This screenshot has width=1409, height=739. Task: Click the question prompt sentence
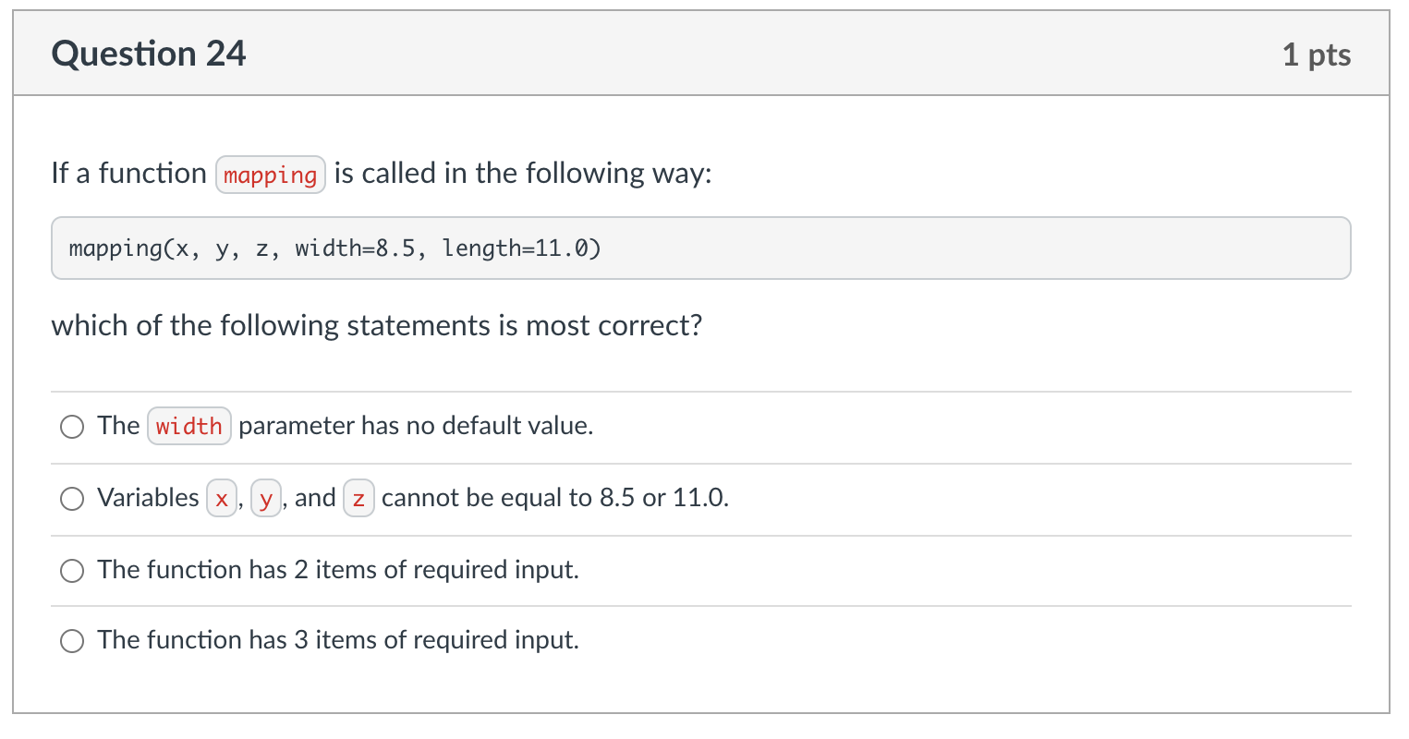tap(382, 173)
